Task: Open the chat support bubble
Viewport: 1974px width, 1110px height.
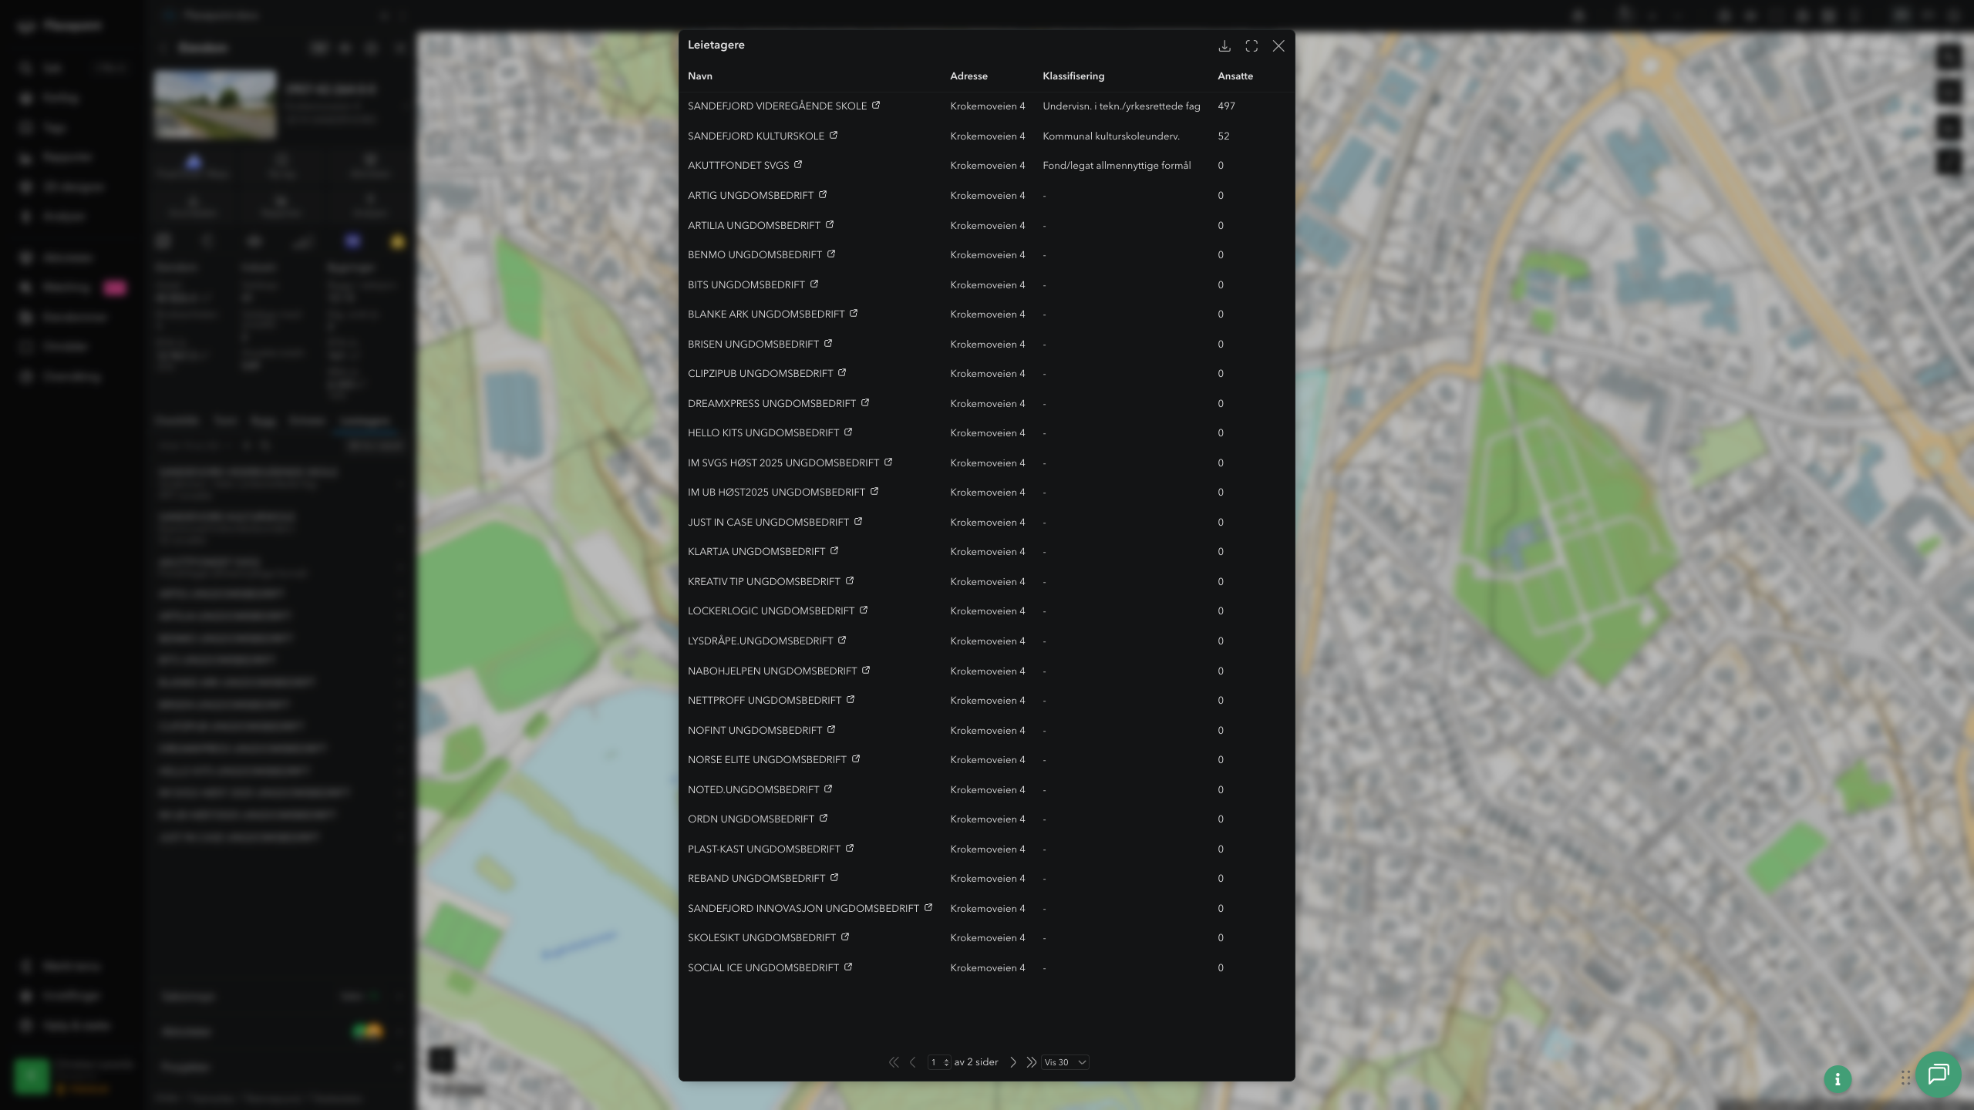Action: pos(1939,1075)
